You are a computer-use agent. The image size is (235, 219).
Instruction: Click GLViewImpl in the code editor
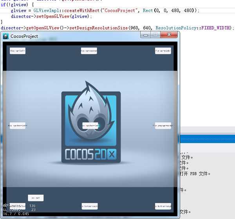point(46,11)
